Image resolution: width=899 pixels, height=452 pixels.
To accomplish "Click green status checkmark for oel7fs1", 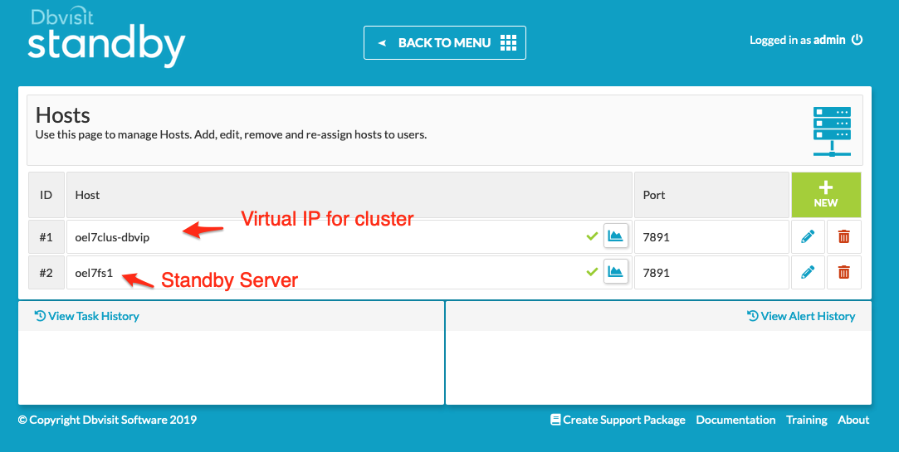I will (592, 272).
